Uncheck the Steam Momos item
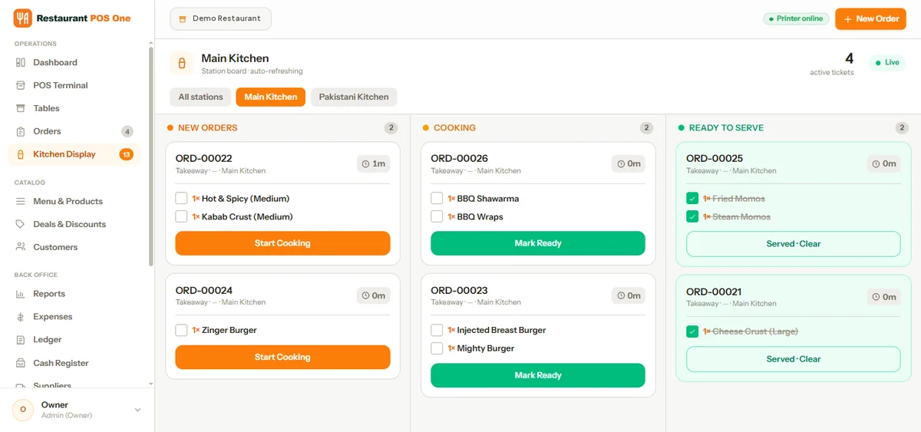Image resolution: width=921 pixels, height=432 pixels. point(692,216)
